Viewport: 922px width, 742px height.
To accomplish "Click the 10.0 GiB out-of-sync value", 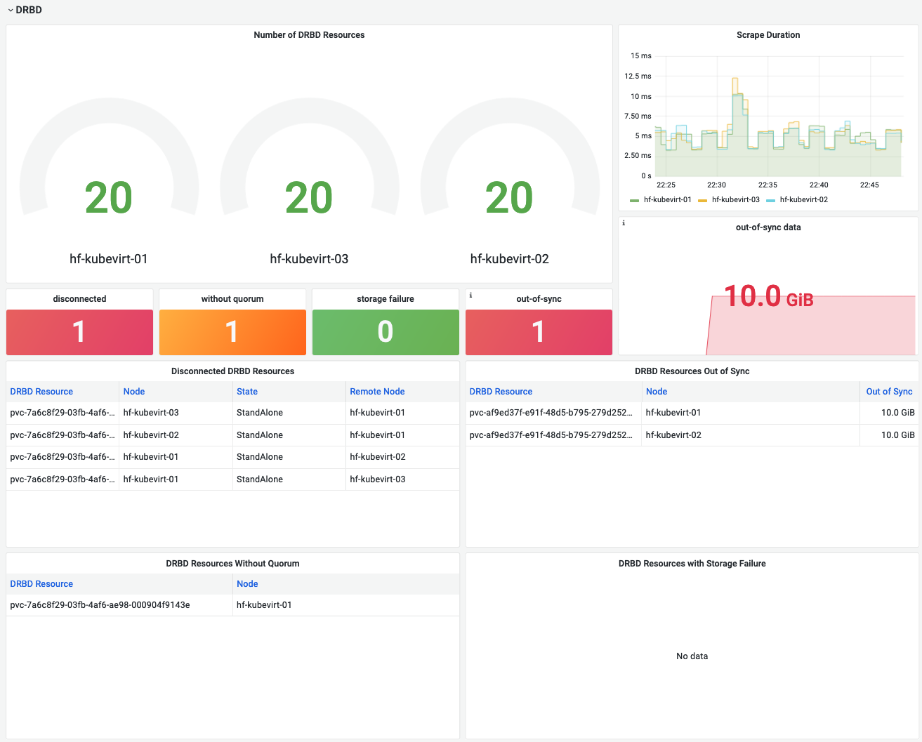I will click(x=768, y=296).
